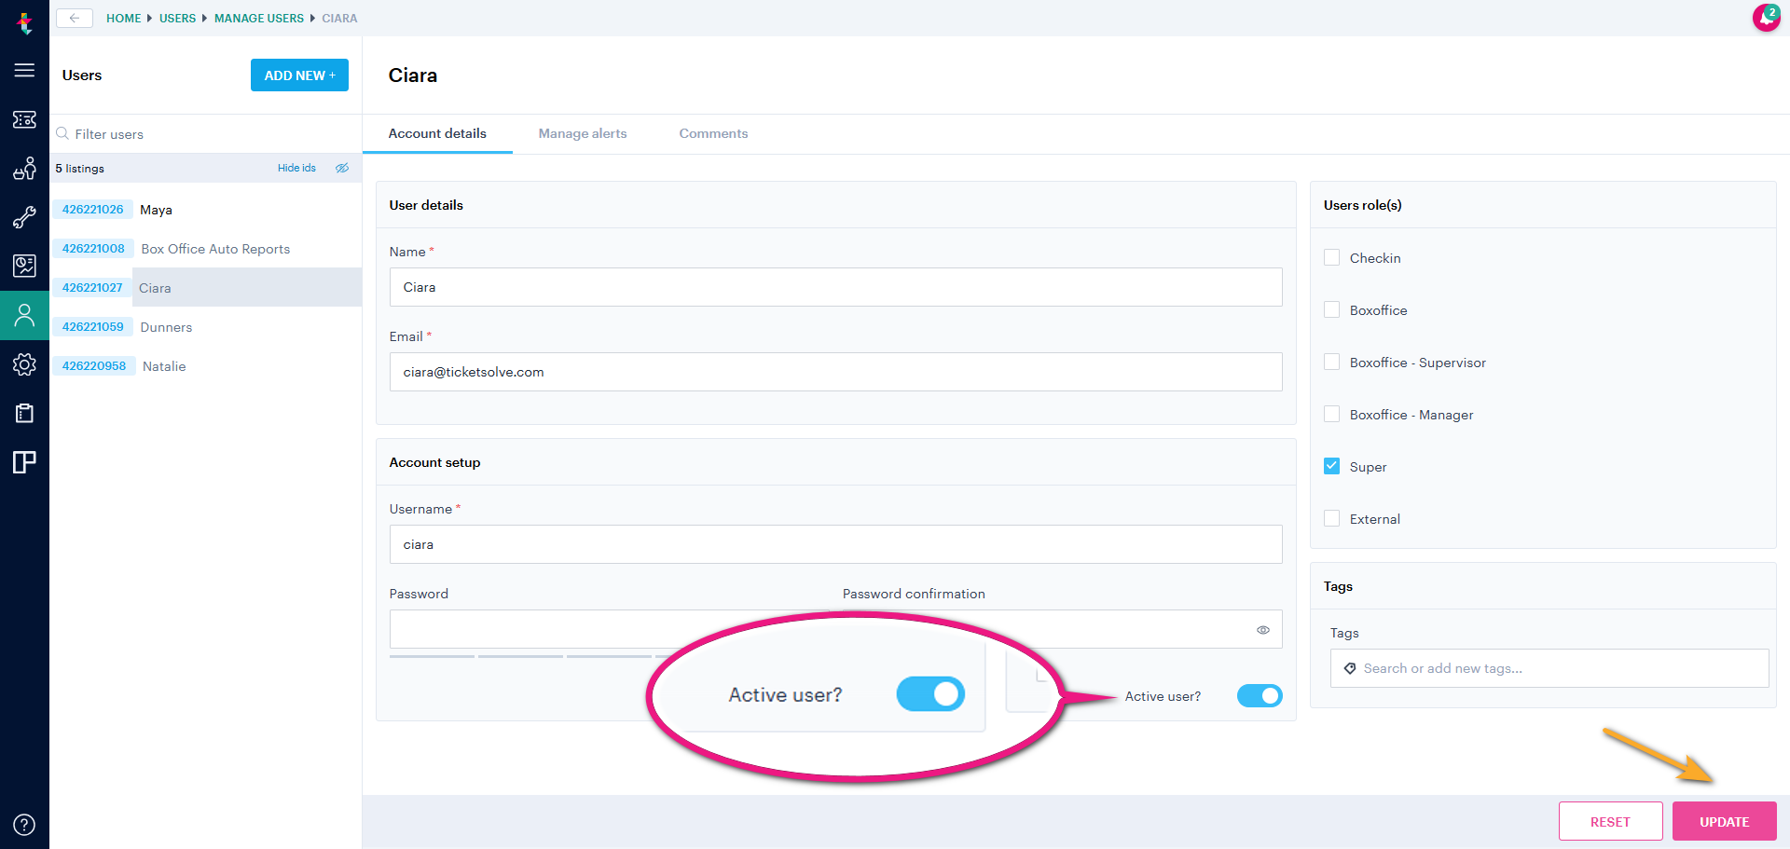Viewport: 1790px width, 849px height.
Task: Open notifications icon with badge 2
Action: (x=1766, y=17)
